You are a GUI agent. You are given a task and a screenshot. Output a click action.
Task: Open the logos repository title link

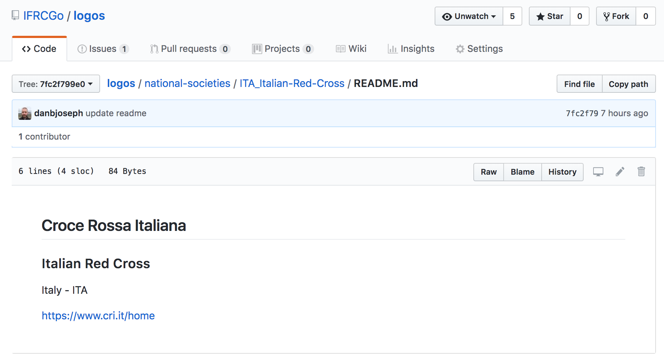click(x=89, y=16)
